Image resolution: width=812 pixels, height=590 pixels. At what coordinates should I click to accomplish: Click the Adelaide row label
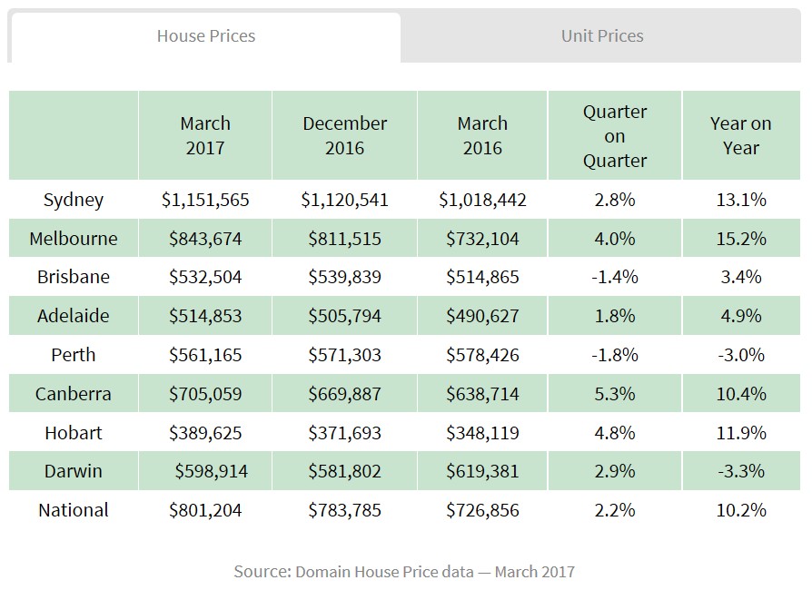[74, 316]
